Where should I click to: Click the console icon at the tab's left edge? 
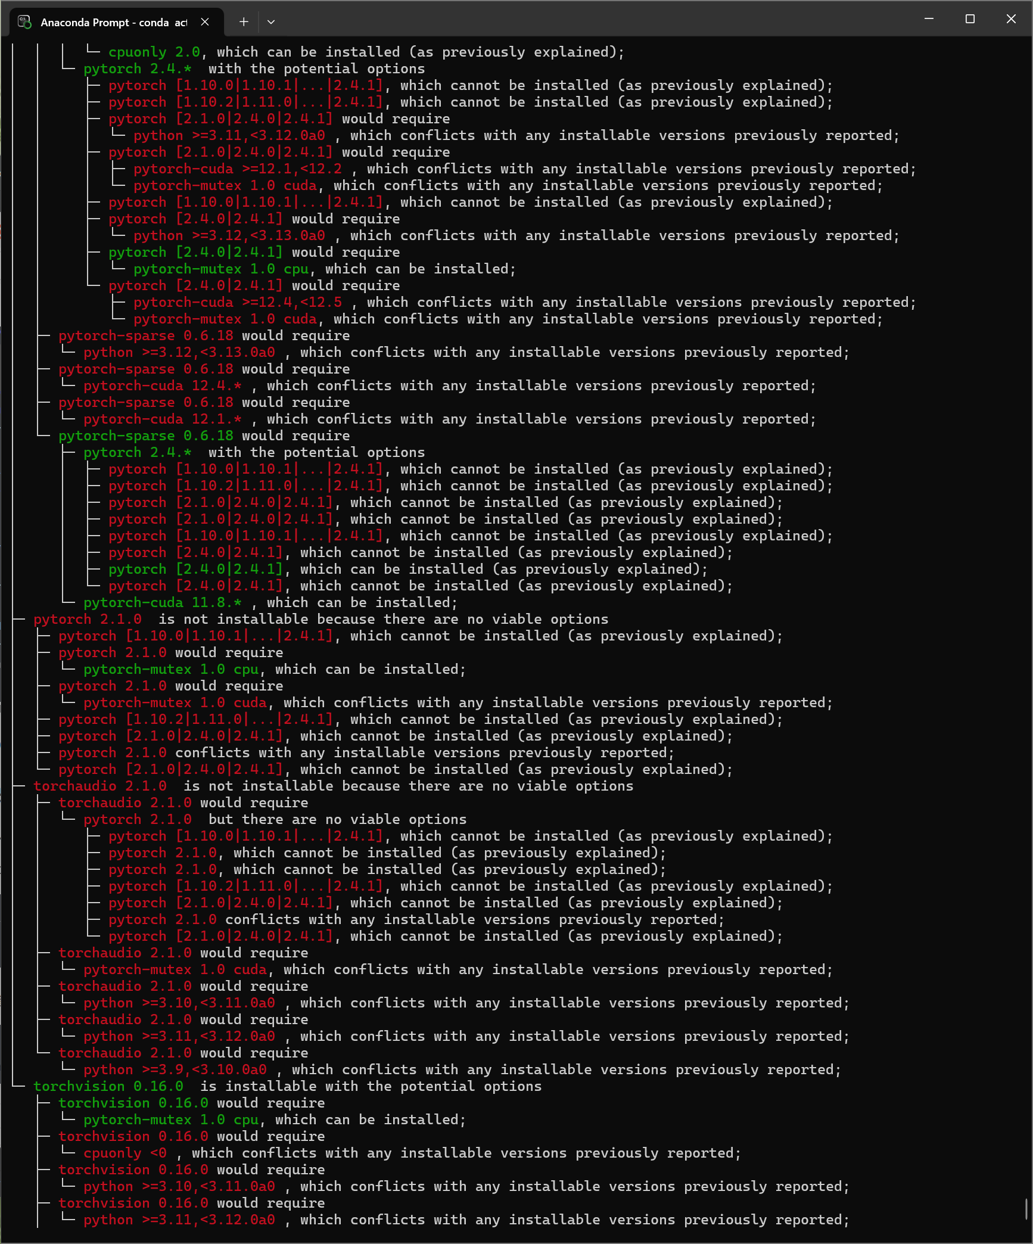(24, 21)
